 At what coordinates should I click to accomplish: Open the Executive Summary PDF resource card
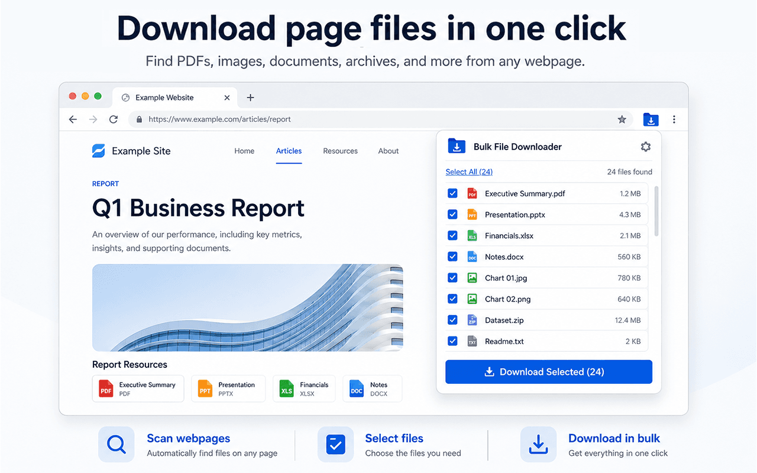point(138,388)
